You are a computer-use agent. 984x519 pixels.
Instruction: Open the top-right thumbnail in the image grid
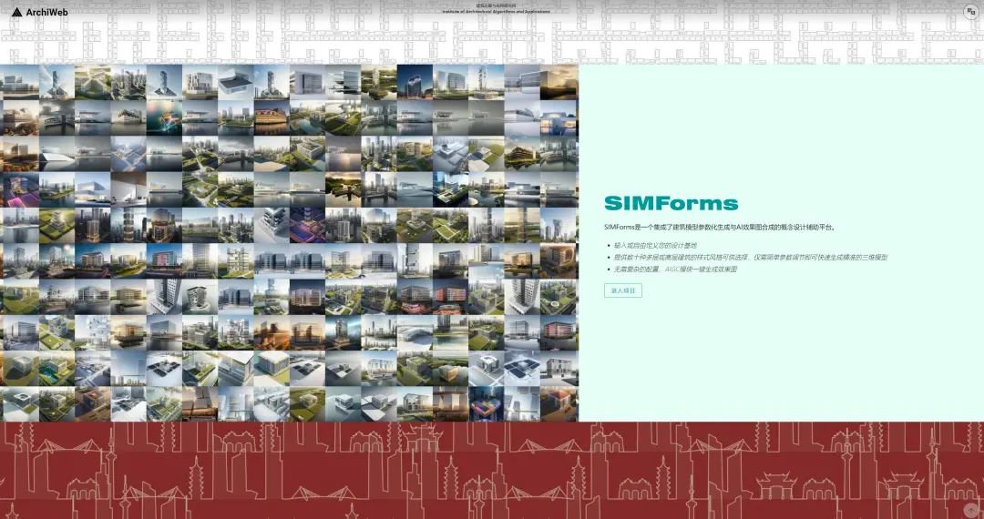(559, 81)
